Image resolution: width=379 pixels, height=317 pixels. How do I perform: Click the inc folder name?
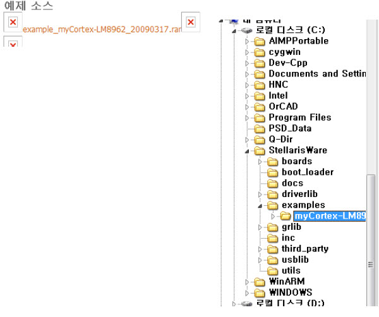point(289,237)
